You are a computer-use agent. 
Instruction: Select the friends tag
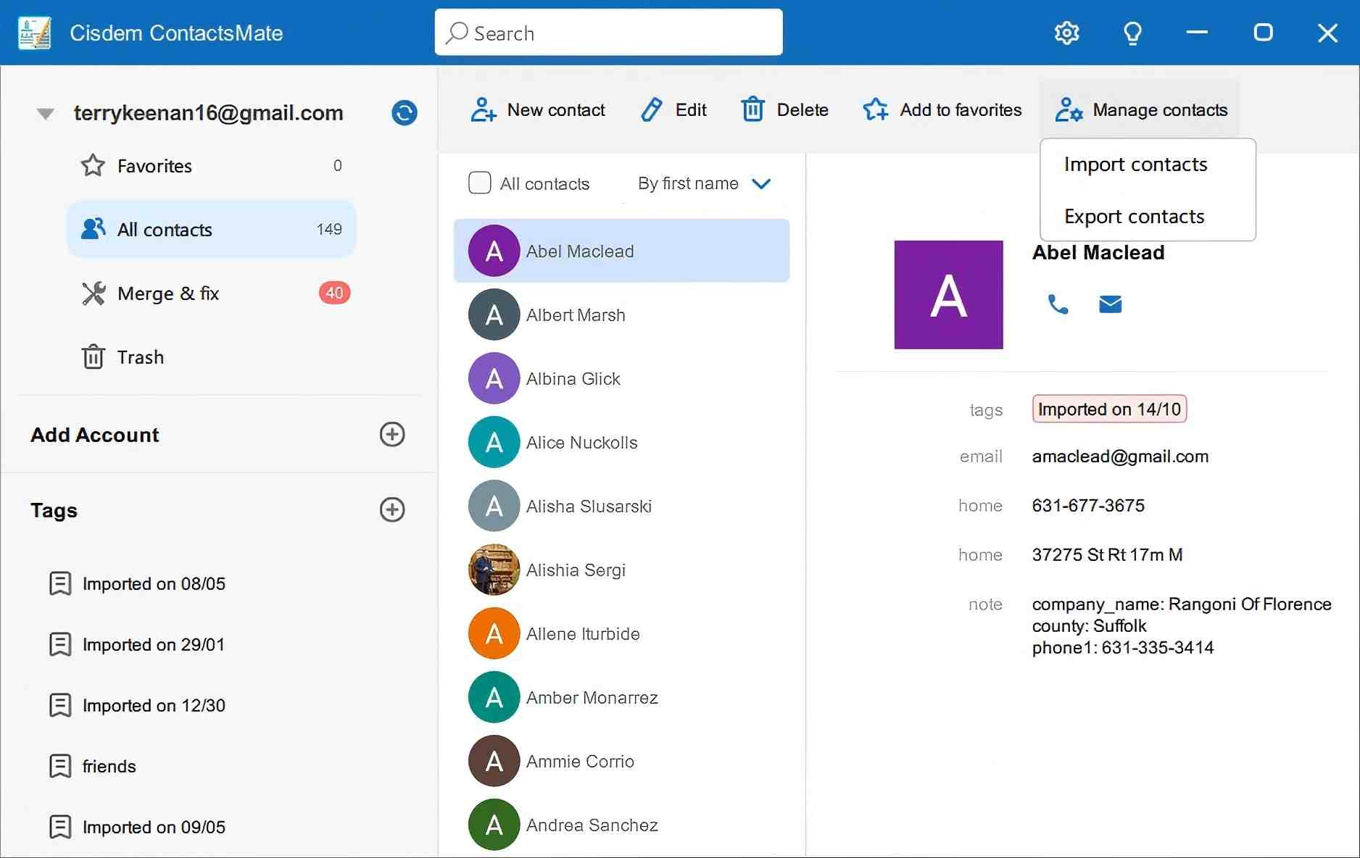[109, 766]
